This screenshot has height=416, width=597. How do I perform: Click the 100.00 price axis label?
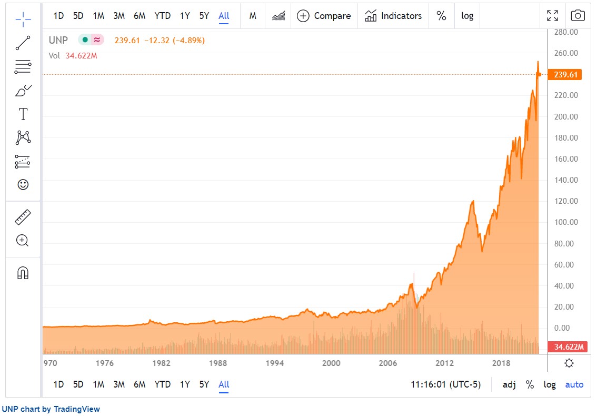pyautogui.click(x=566, y=222)
